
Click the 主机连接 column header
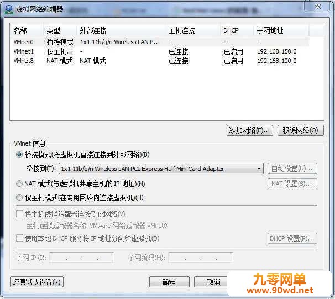tap(193, 30)
